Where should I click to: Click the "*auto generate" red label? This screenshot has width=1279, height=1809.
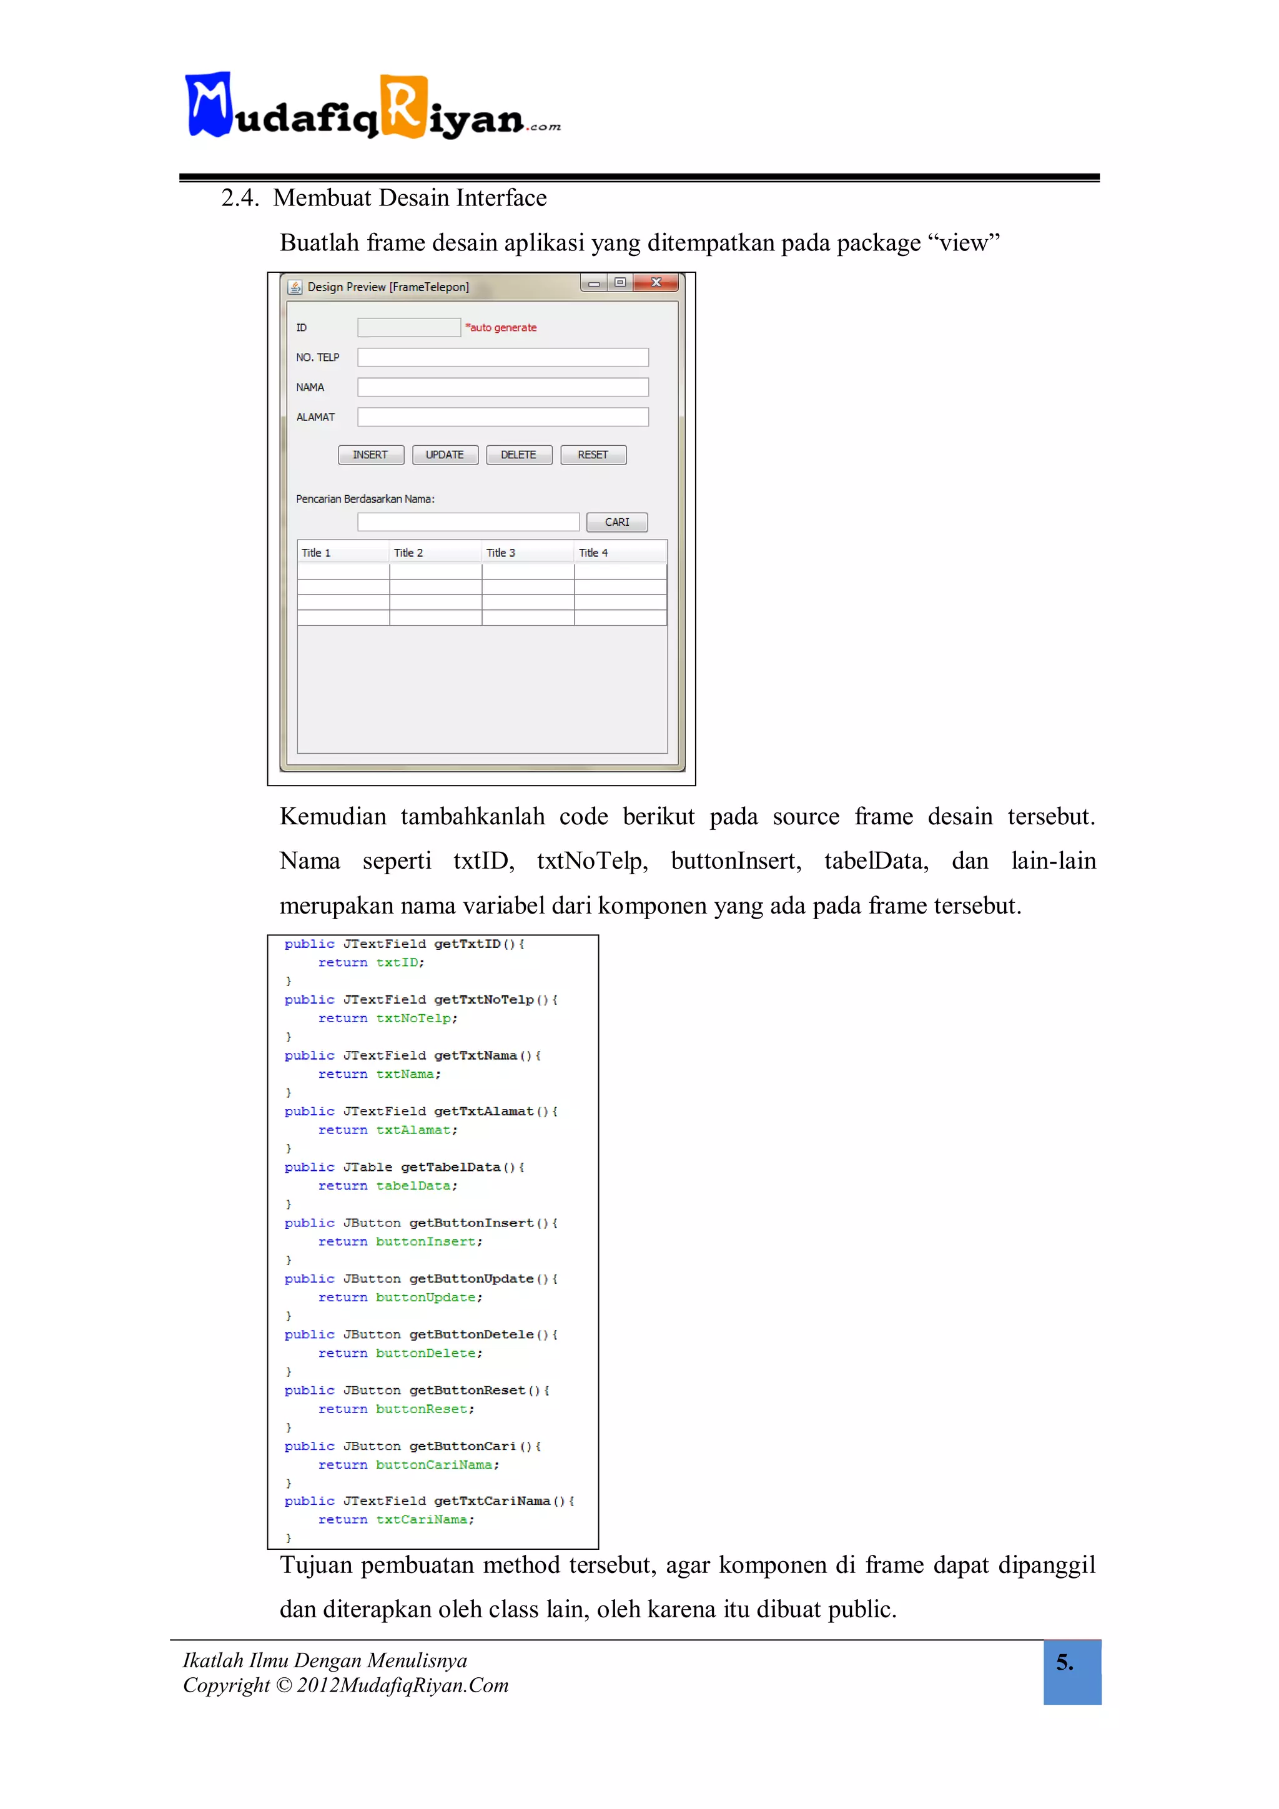(501, 328)
